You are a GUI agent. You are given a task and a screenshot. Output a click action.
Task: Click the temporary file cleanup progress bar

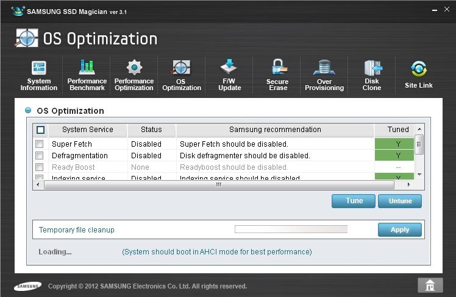coord(291,229)
